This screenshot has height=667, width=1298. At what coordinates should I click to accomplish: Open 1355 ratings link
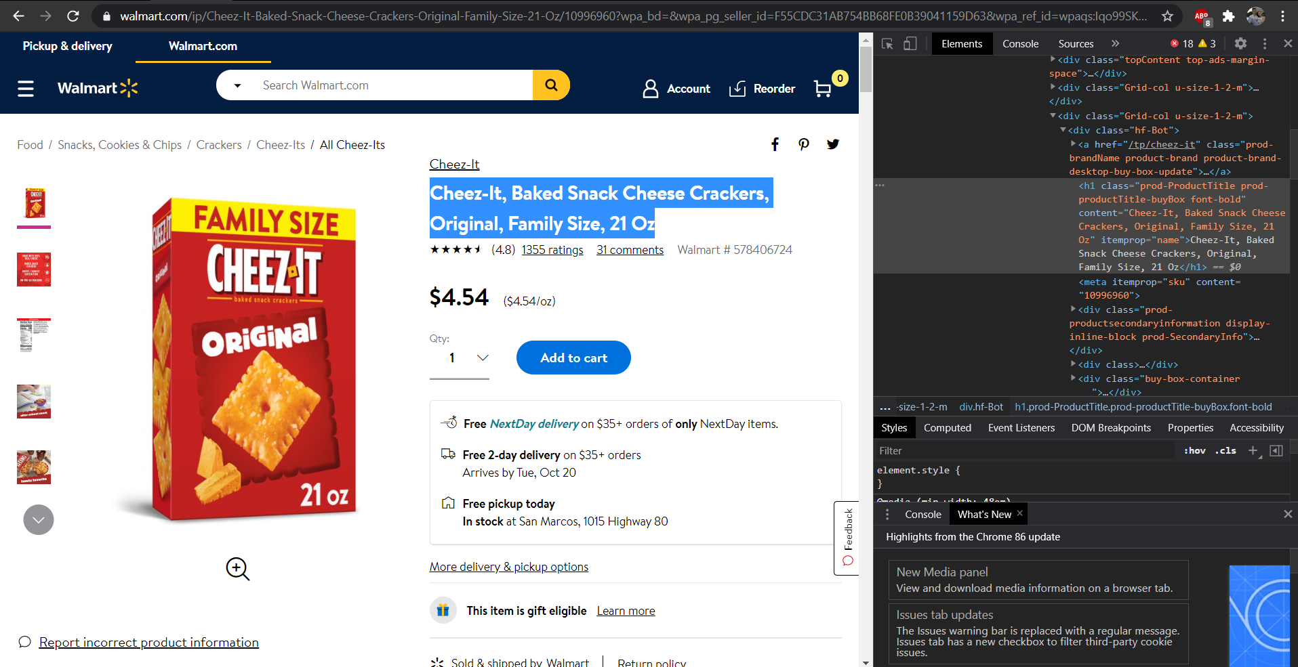point(552,250)
